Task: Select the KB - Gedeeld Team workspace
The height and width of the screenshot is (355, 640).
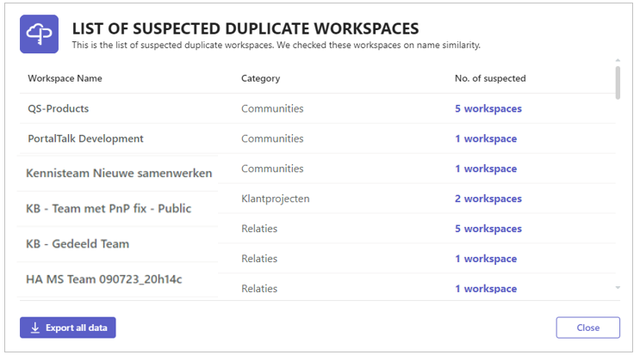Action: click(78, 244)
